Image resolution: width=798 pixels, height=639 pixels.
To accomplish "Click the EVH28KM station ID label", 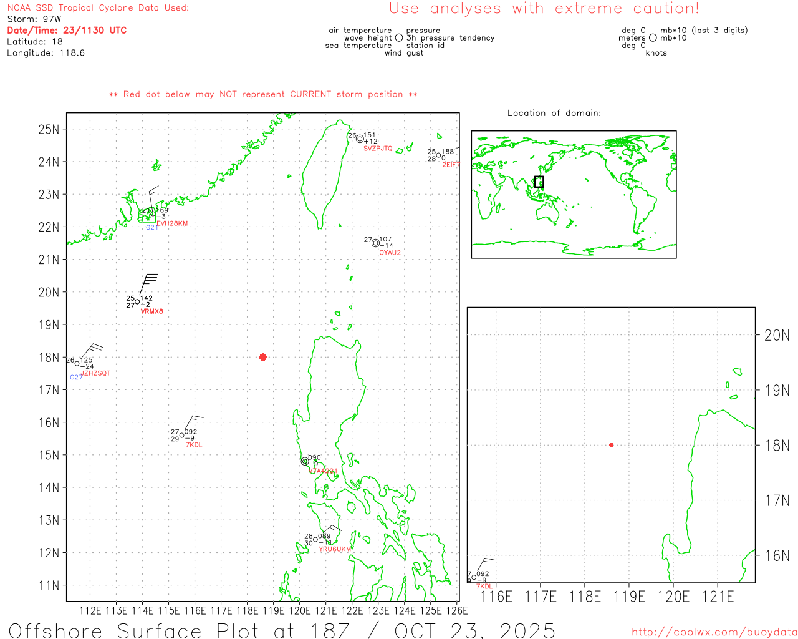I will click(x=171, y=223).
